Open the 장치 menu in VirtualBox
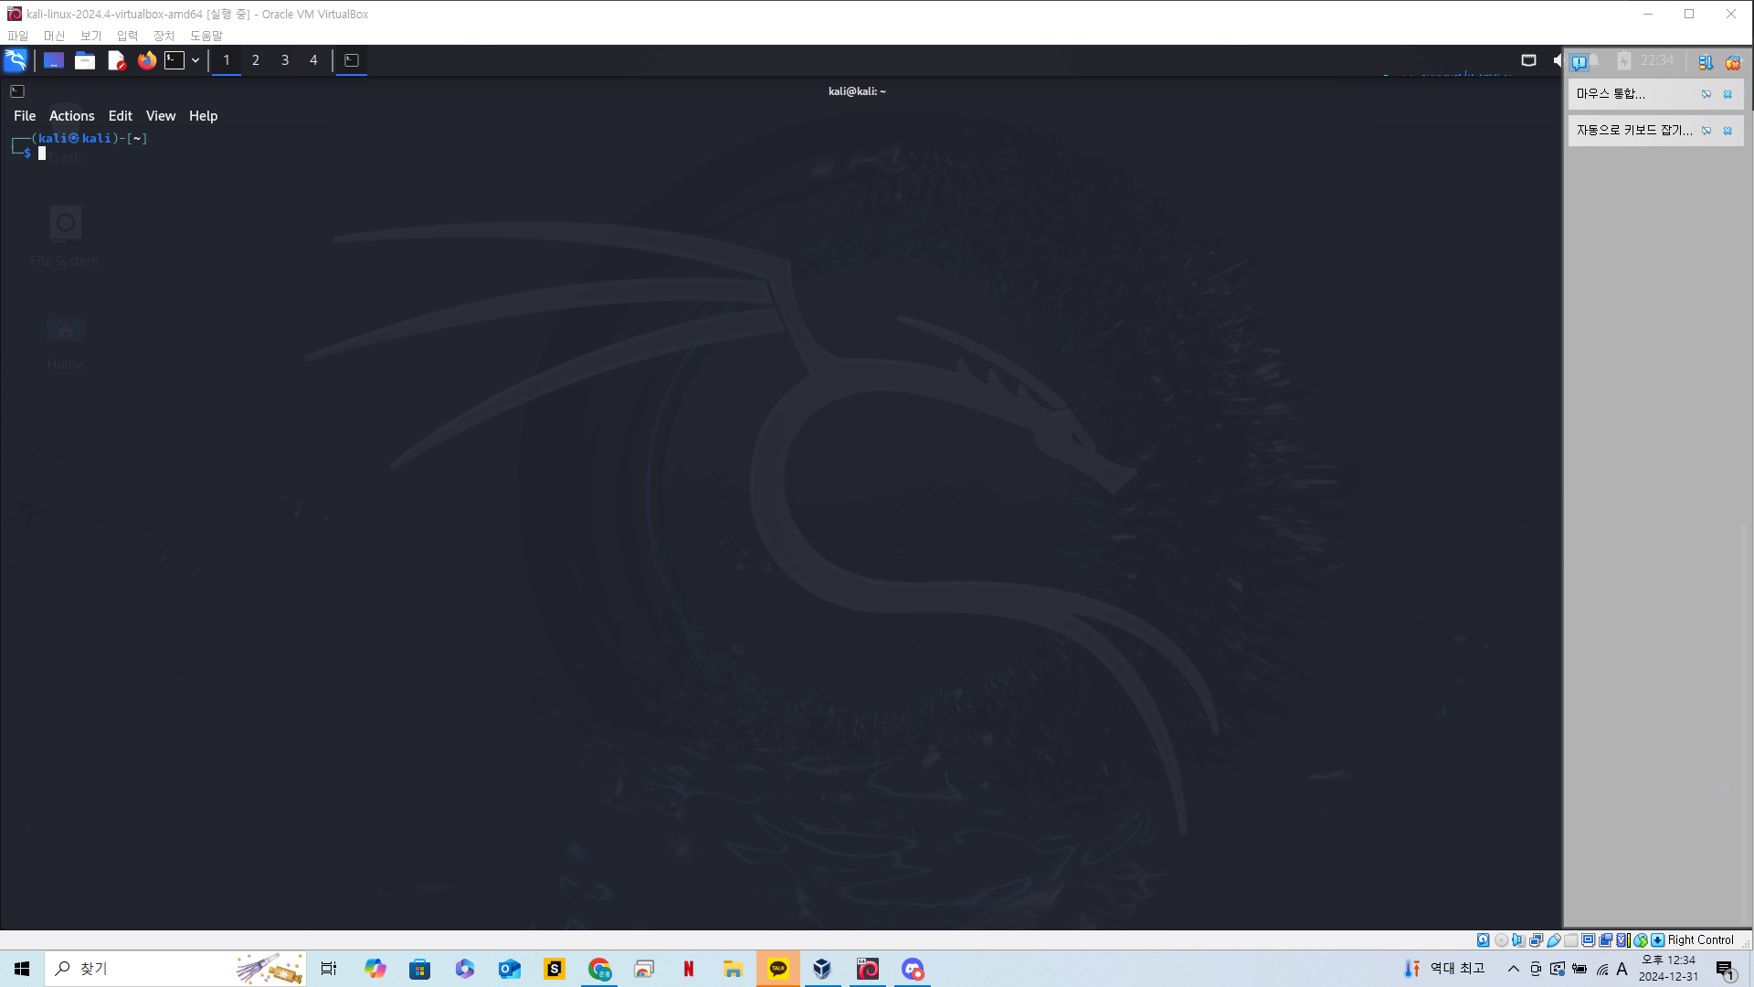Screen dimensions: 1754x987 tap(164, 36)
